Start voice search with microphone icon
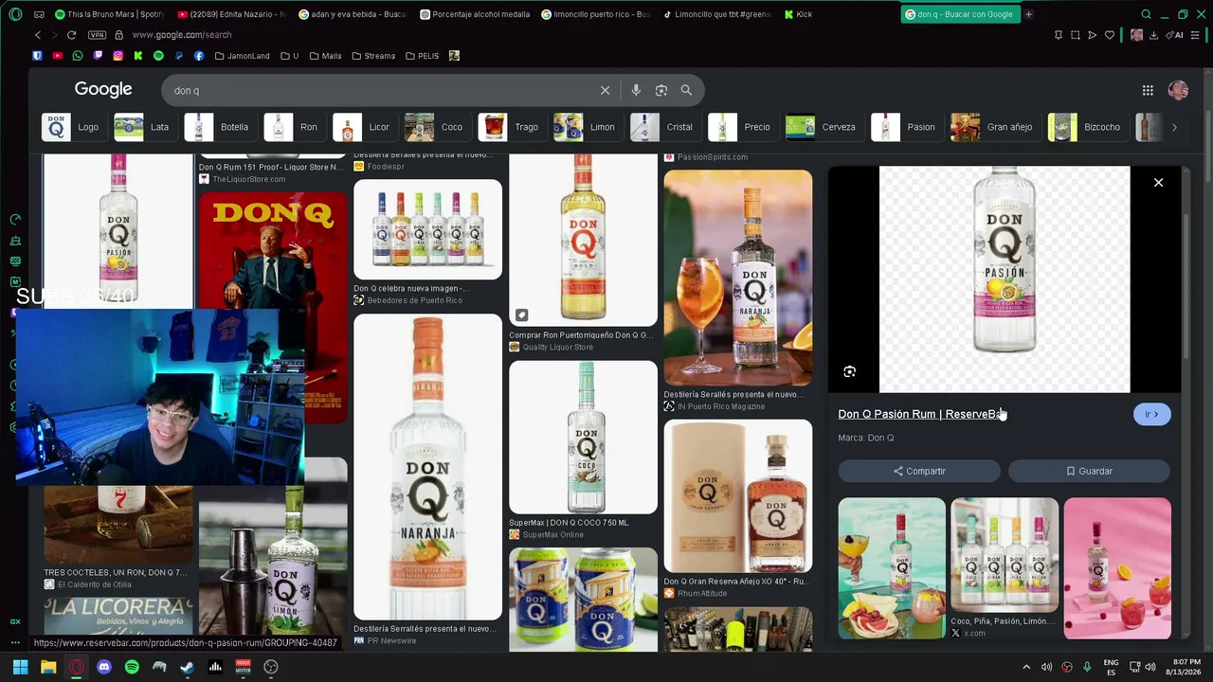The width and height of the screenshot is (1213, 682). coord(636,90)
